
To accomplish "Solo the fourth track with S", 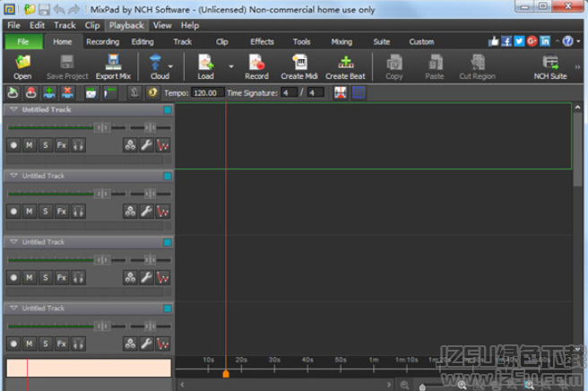I will click(46, 343).
